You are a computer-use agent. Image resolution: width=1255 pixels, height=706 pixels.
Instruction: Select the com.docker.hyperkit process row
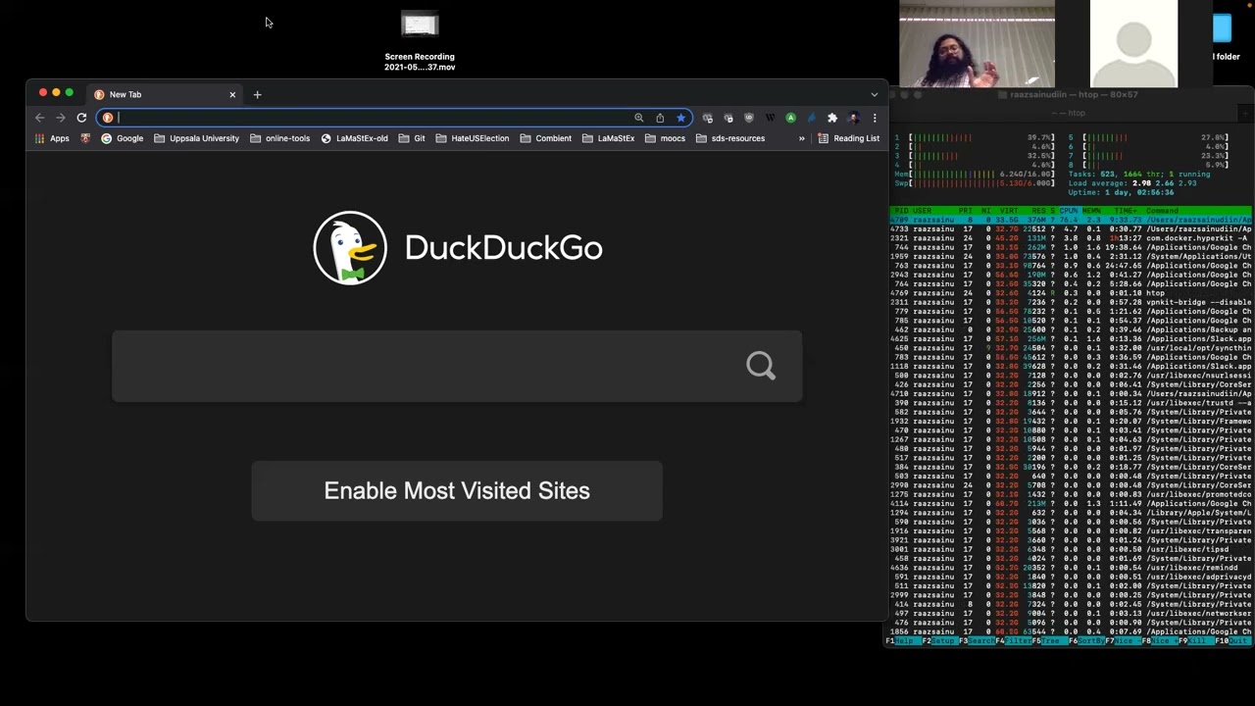[1071, 238]
